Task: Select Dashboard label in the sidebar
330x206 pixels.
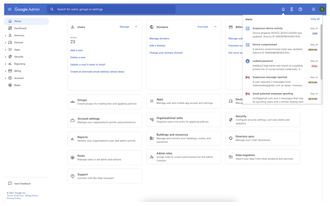Action: tap(20, 28)
